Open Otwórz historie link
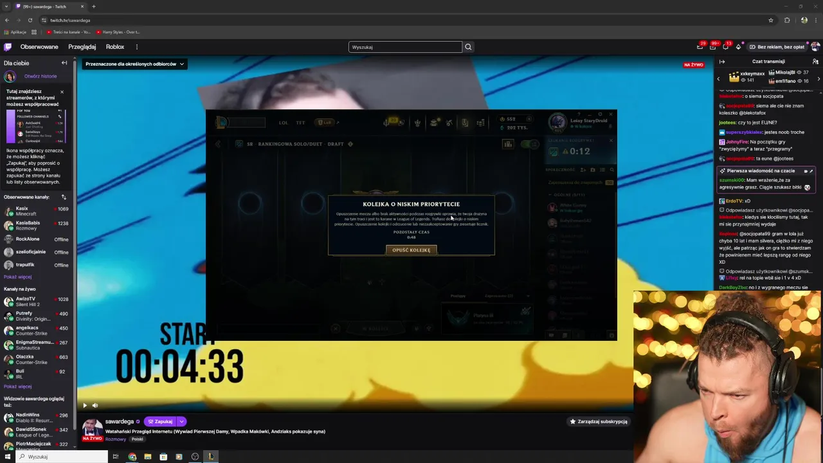The image size is (823, 463). click(x=41, y=76)
